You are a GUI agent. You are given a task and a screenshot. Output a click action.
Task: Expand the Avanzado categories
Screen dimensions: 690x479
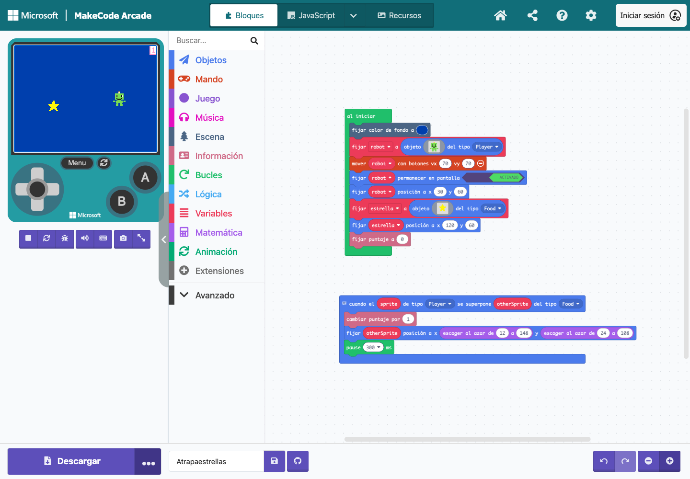(217, 295)
